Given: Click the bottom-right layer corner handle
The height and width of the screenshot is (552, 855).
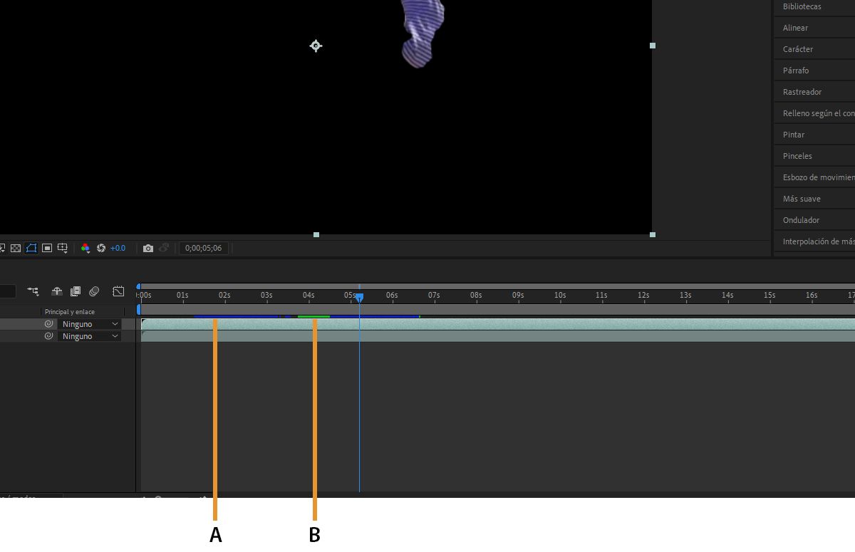Looking at the screenshot, I should 652,234.
